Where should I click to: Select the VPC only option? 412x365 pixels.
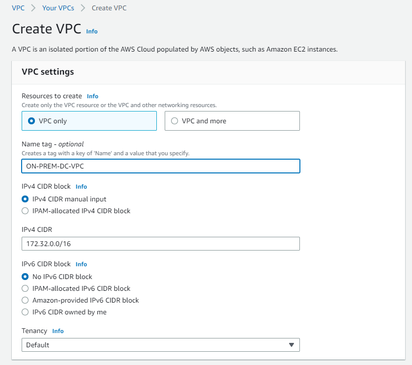click(x=31, y=120)
